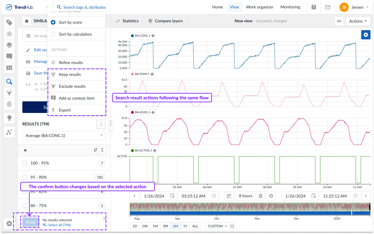This screenshot has width=374, height=234.
Task: Open the fingerprint tool in sidebar
Action: (9, 104)
